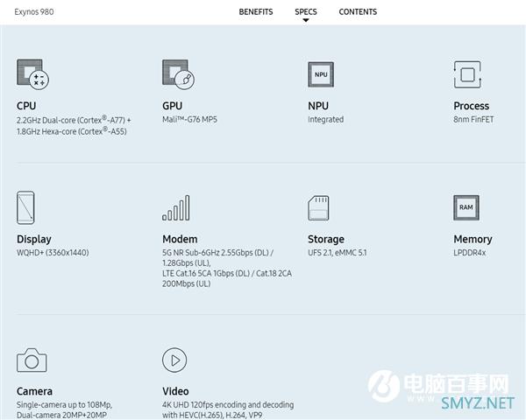The image size is (526, 420).
Task: Click the Memory heading
Action: [x=473, y=239]
